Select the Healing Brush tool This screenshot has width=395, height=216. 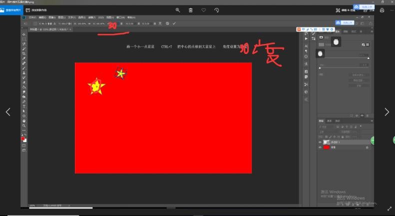(24, 63)
